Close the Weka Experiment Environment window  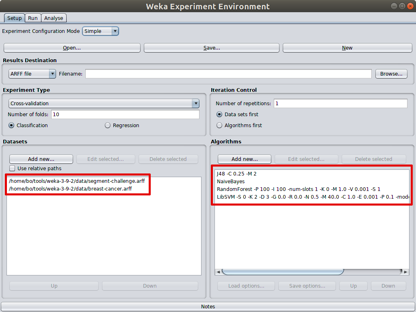[x=410, y=6]
